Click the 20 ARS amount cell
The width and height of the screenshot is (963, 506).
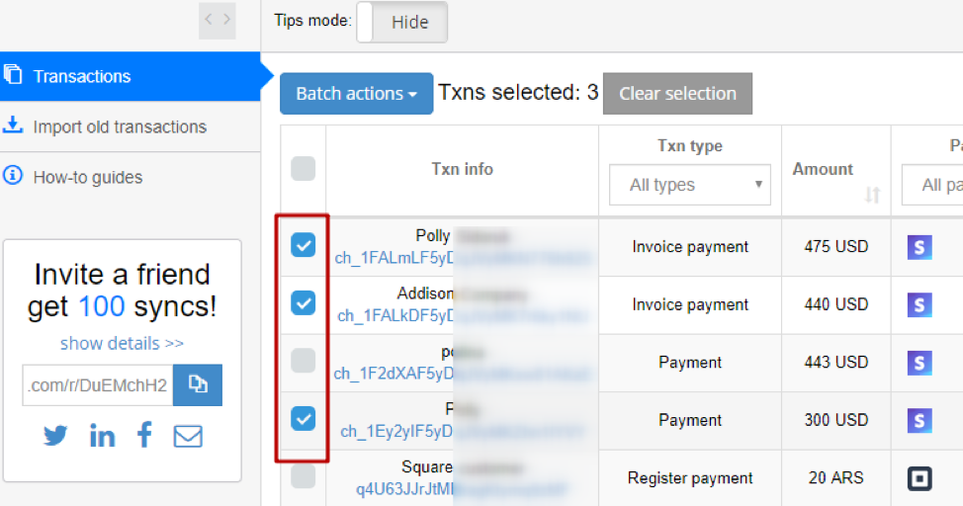coord(835,477)
